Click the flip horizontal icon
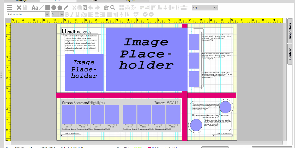This screenshot has height=148, width=295. point(128,8)
